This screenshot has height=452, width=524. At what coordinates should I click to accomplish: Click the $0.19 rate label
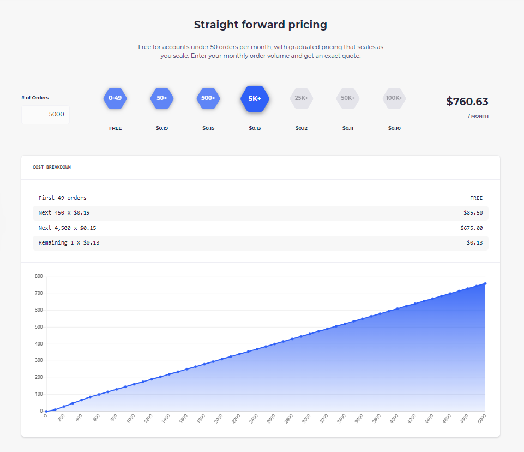tap(161, 128)
